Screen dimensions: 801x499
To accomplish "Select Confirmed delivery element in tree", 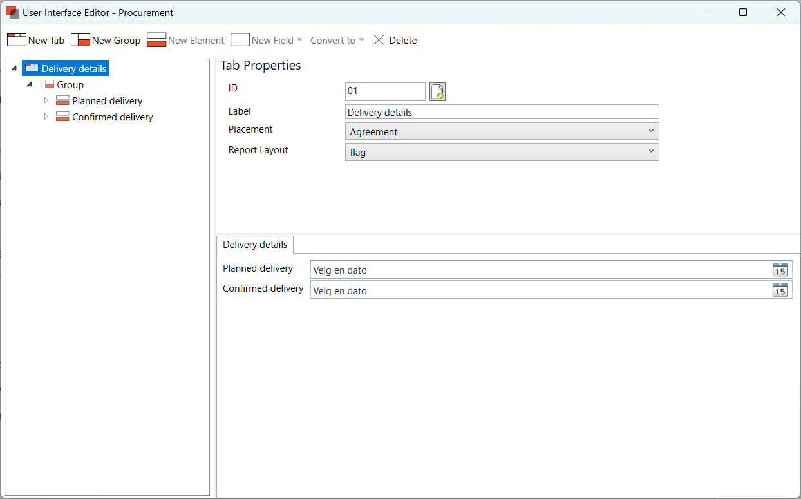I will tap(112, 117).
